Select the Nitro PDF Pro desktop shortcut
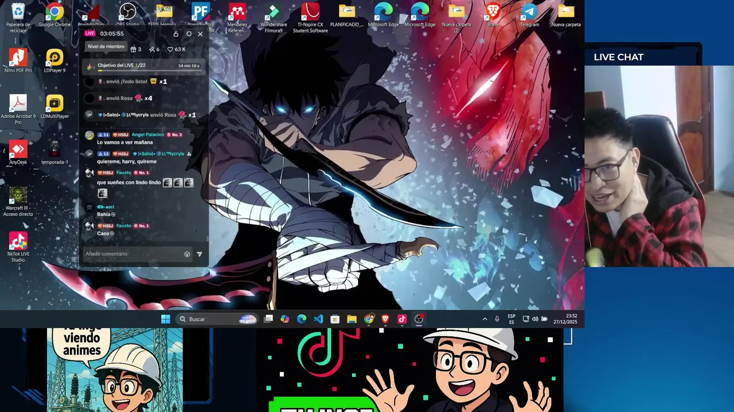 pos(18,61)
